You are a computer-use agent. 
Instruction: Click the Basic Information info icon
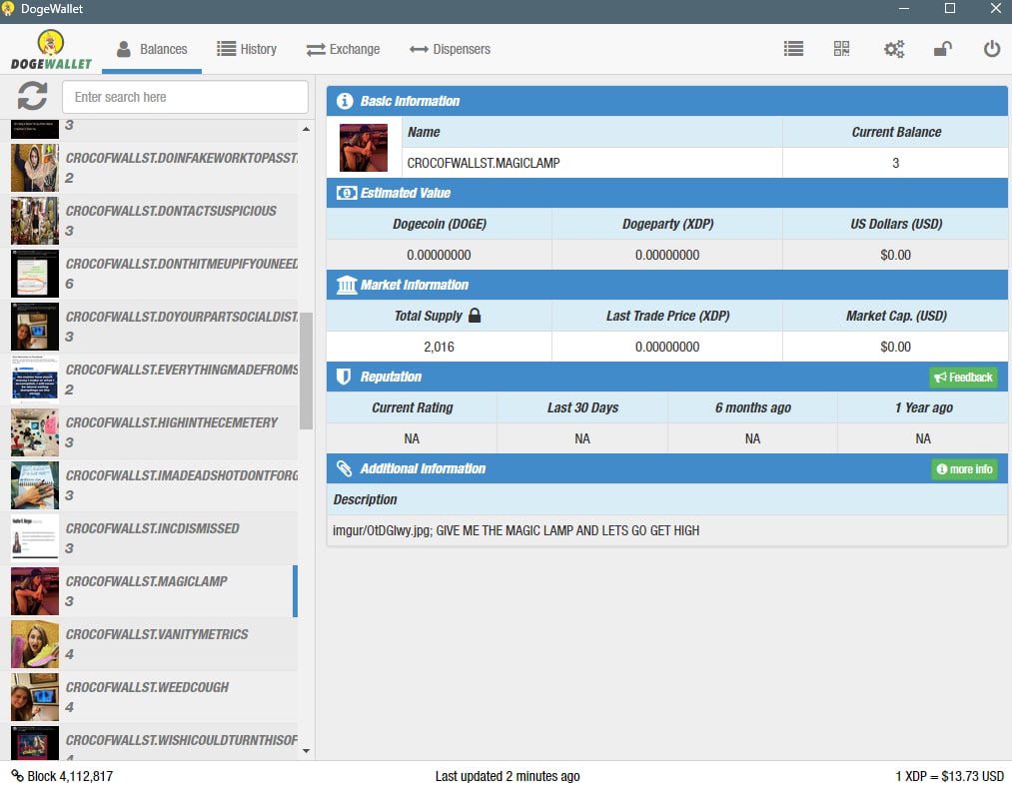pos(345,101)
